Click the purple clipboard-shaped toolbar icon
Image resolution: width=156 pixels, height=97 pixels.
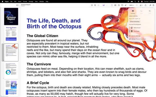tap(112, 5)
